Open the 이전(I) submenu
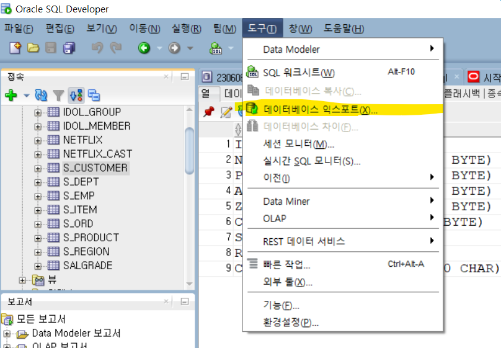The height and width of the screenshot is (348, 501). tap(343, 177)
